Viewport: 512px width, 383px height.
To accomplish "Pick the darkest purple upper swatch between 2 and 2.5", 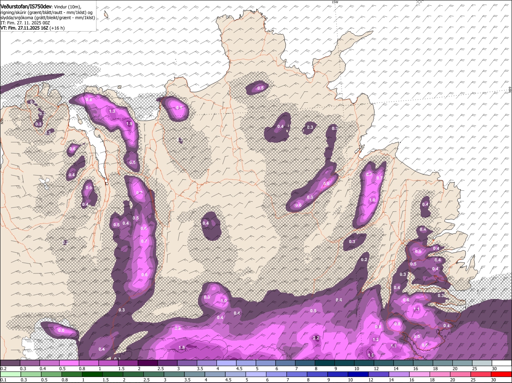I will point(148,363).
